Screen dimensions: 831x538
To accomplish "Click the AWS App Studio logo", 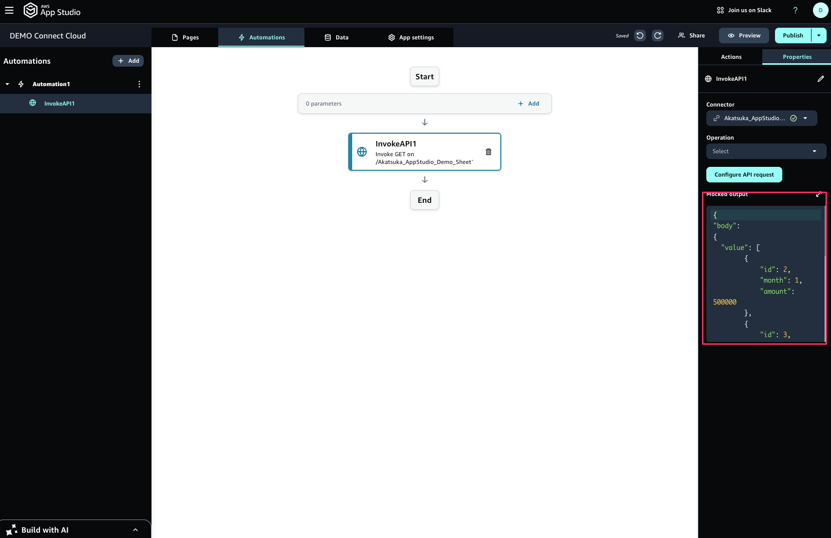I will coord(52,10).
